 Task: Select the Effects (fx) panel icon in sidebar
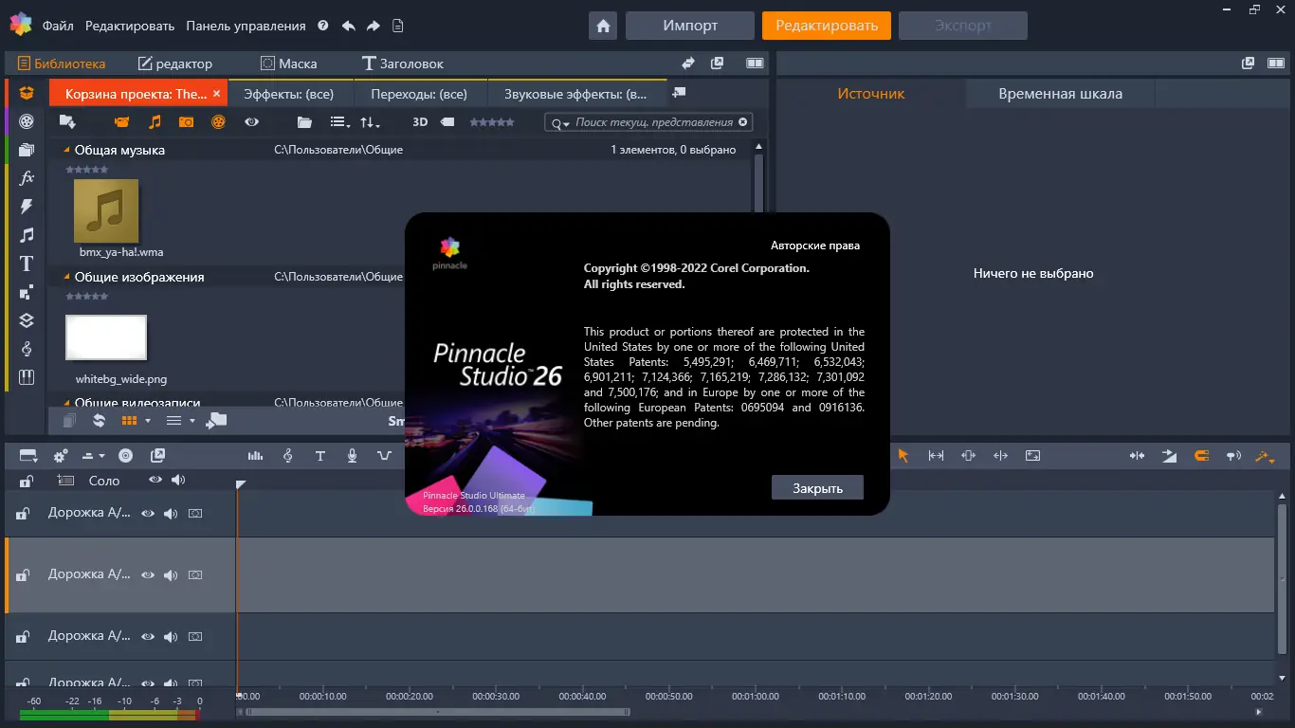(x=26, y=176)
